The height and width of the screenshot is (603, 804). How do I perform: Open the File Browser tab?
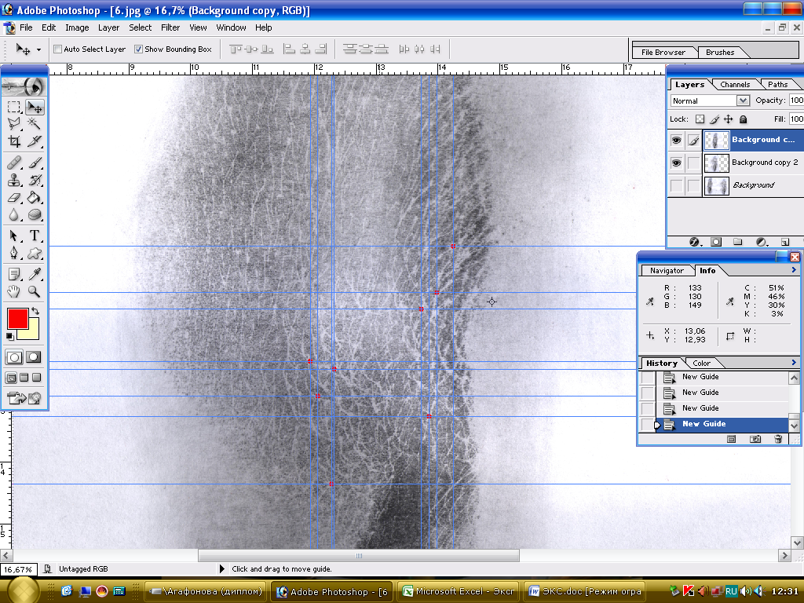(663, 53)
